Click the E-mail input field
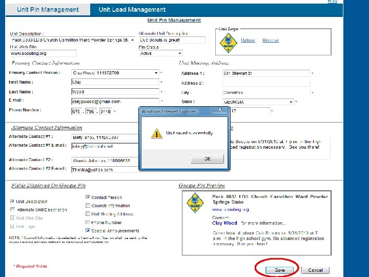 pyautogui.click(x=115, y=102)
